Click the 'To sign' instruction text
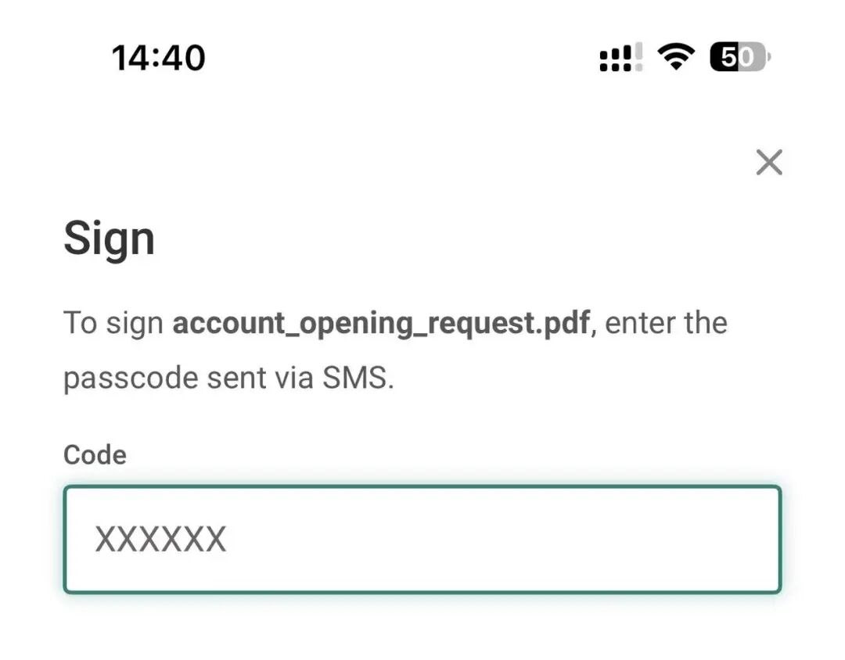This screenshot has width=845, height=660. (x=113, y=323)
